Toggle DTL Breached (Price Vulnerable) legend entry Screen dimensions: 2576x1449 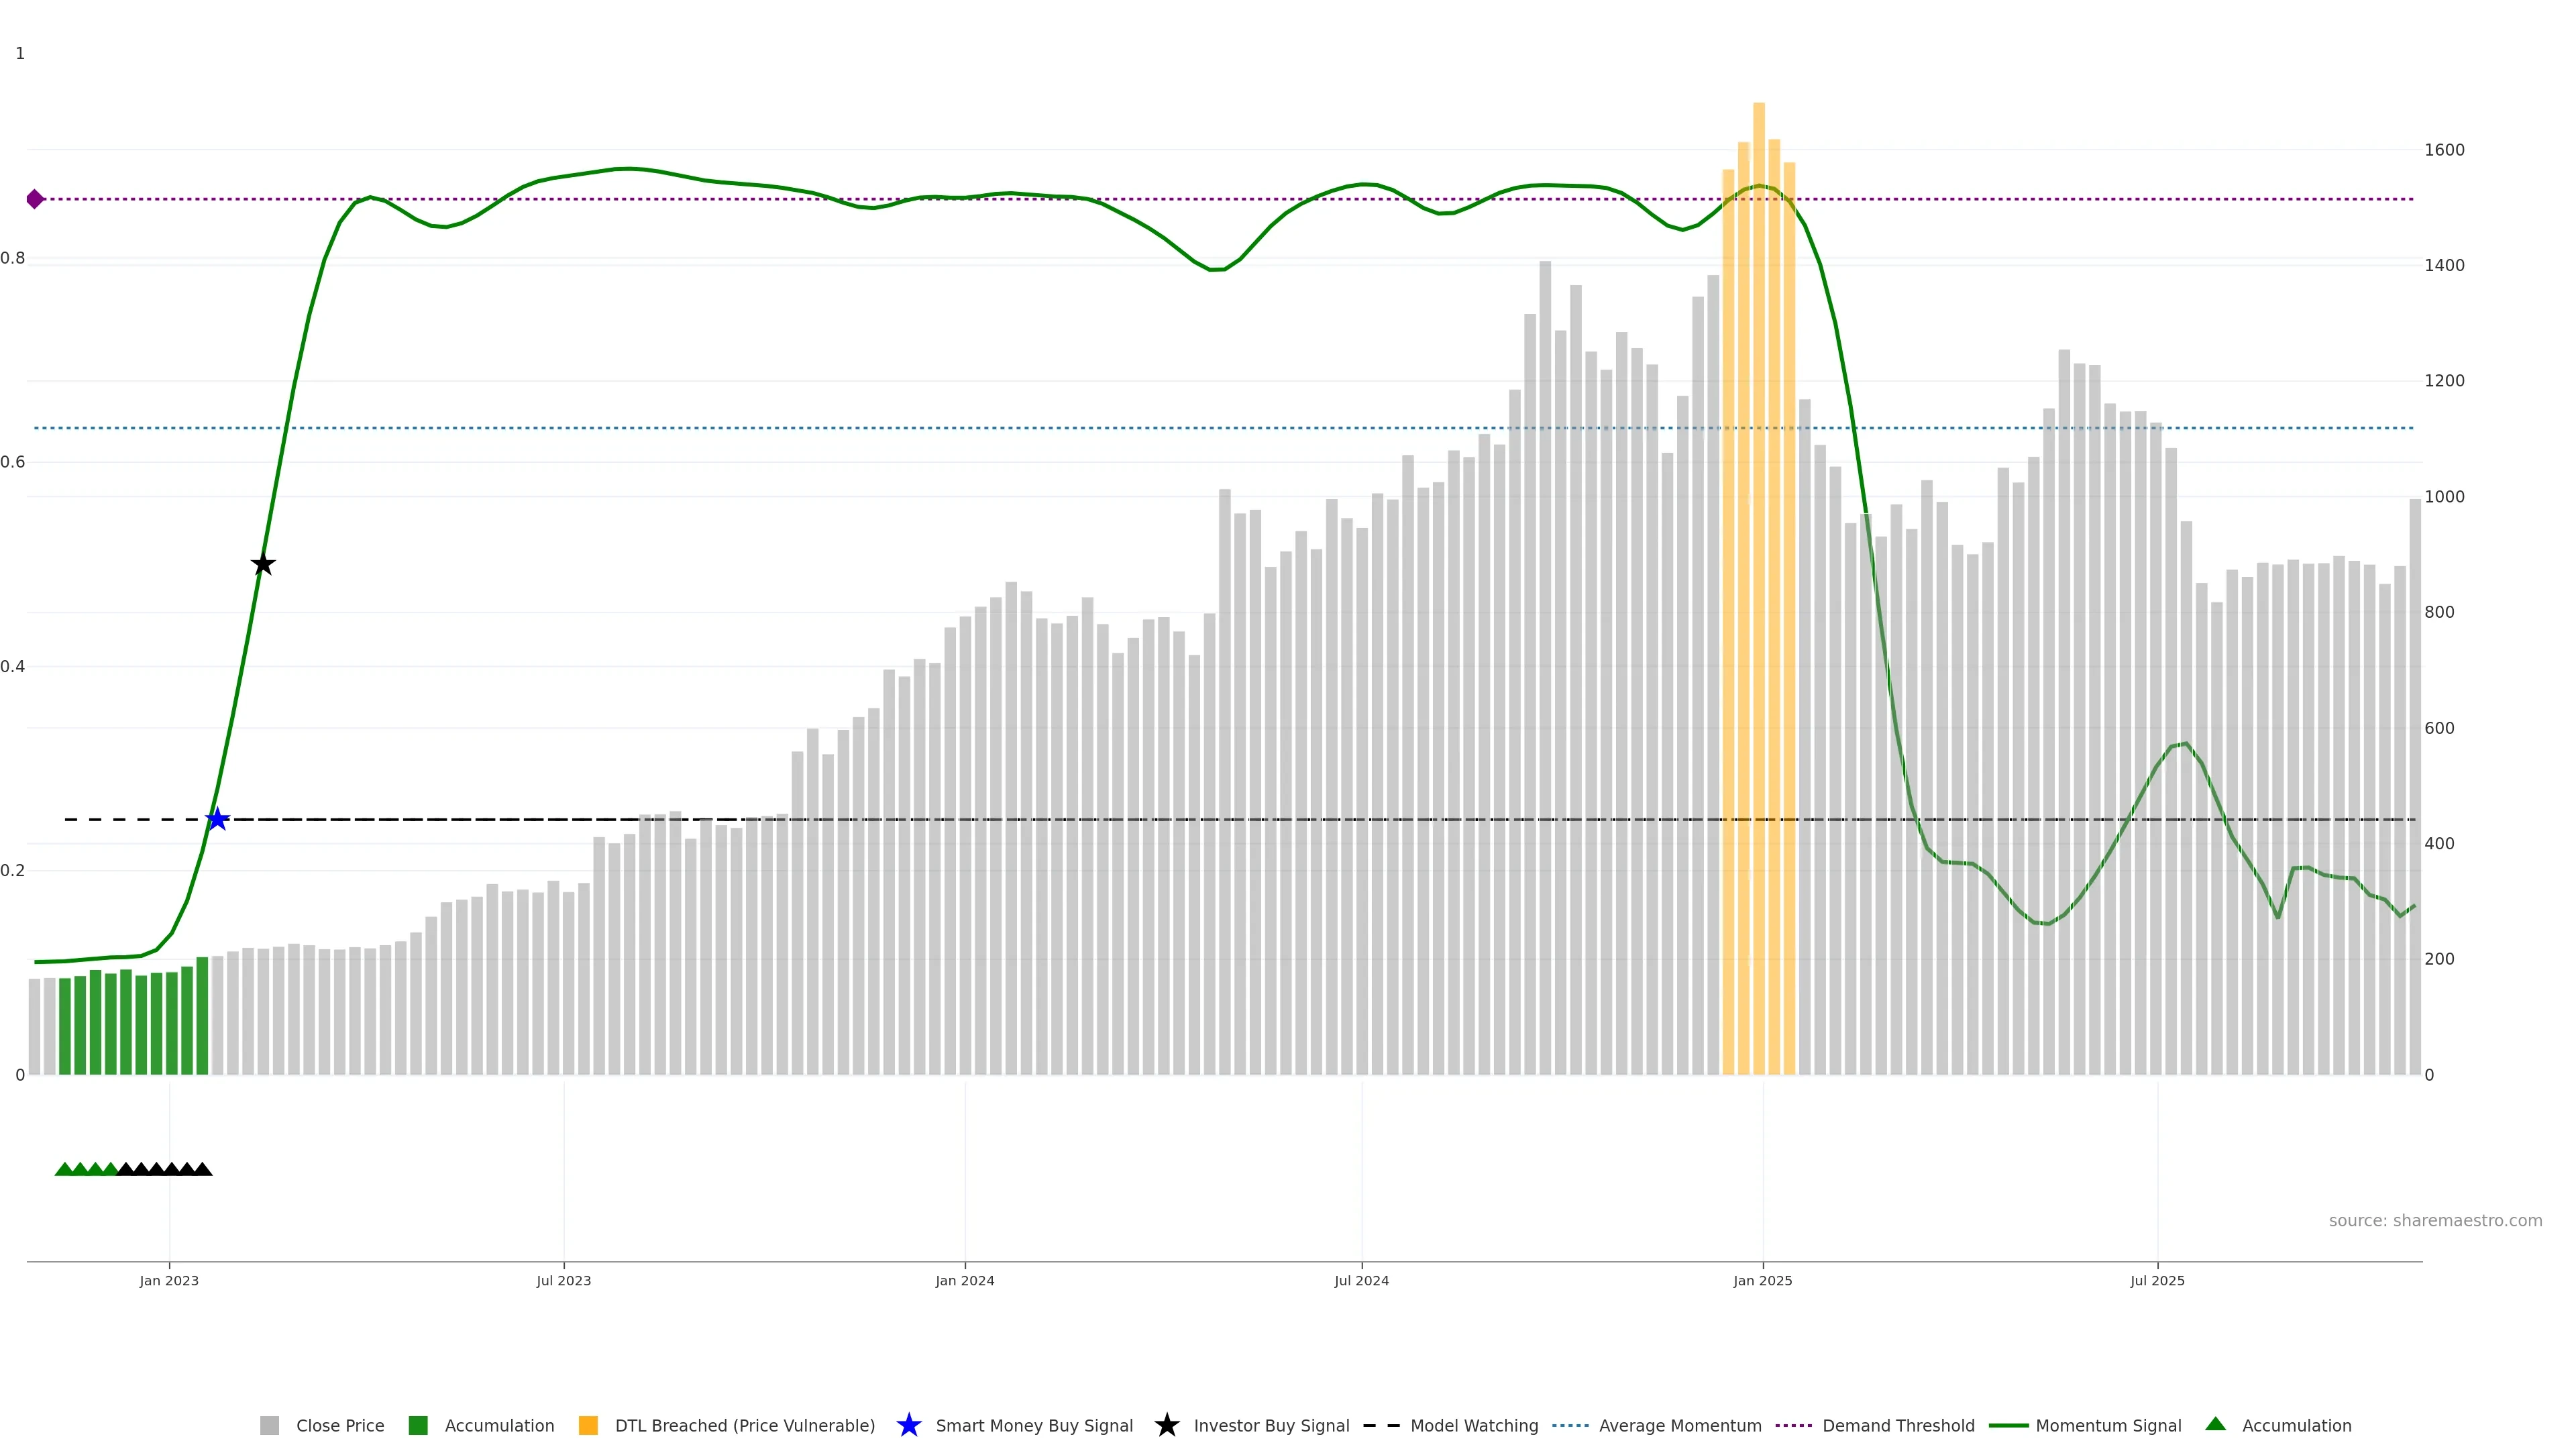click(744, 1425)
